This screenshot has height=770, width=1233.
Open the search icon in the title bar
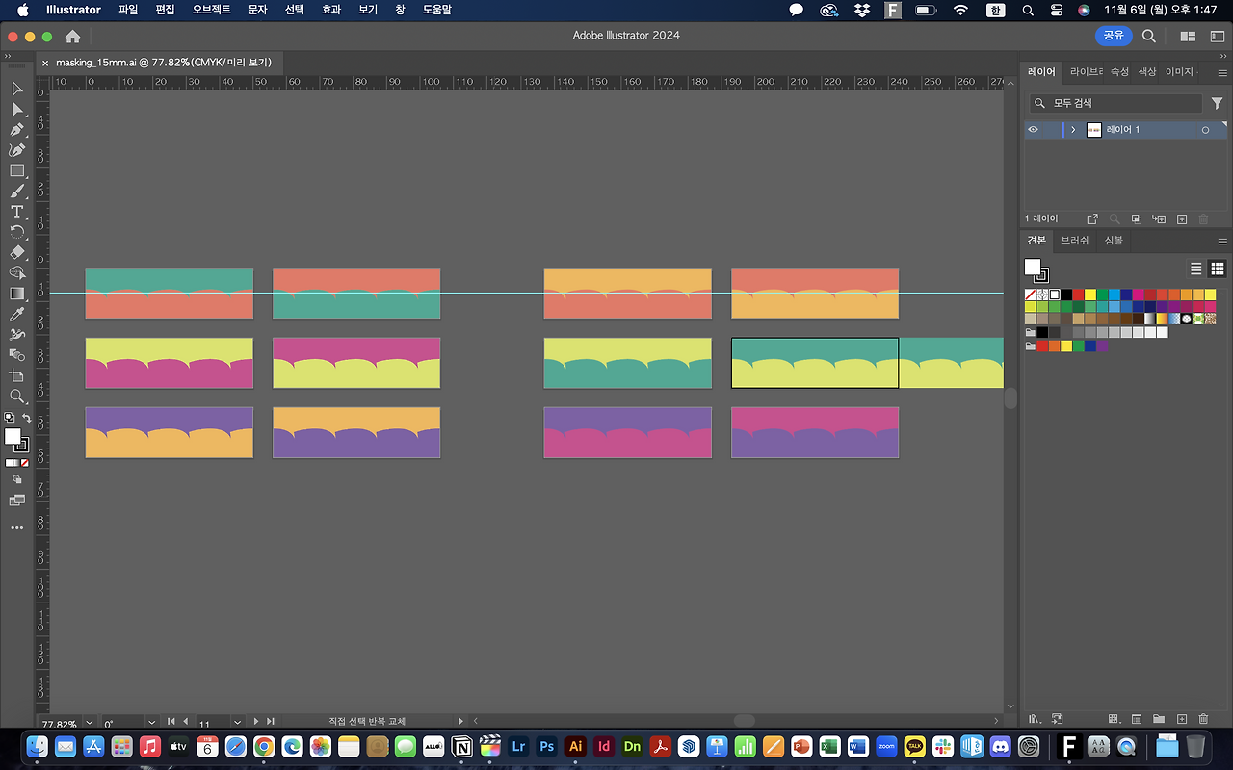(1149, 36)
